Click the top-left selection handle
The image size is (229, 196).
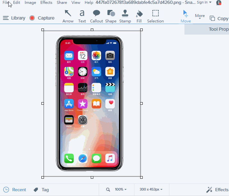pyautogui.click(x=43, y=30)
